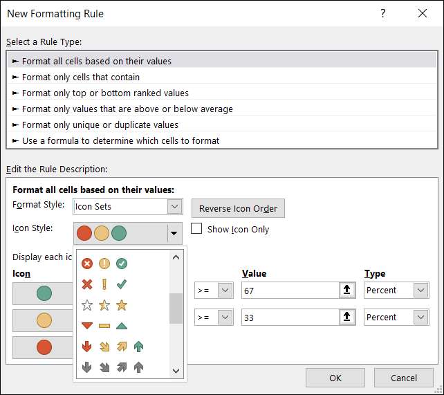This screenshot has height=395, width=444.
Task: Select the 3 symbols circled icon set
Action: coord(104,264)
